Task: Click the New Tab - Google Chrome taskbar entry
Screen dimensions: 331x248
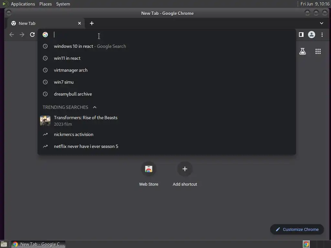Action: point(38,244)
